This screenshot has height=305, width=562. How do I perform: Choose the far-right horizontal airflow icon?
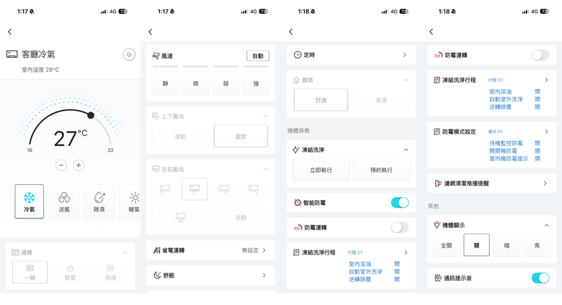pyautogui.click(x=254, y=189)
